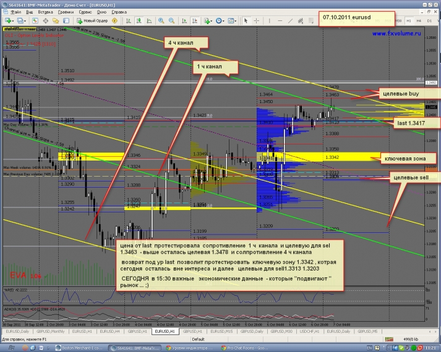Select the crosshair tool

click(256, 21)
